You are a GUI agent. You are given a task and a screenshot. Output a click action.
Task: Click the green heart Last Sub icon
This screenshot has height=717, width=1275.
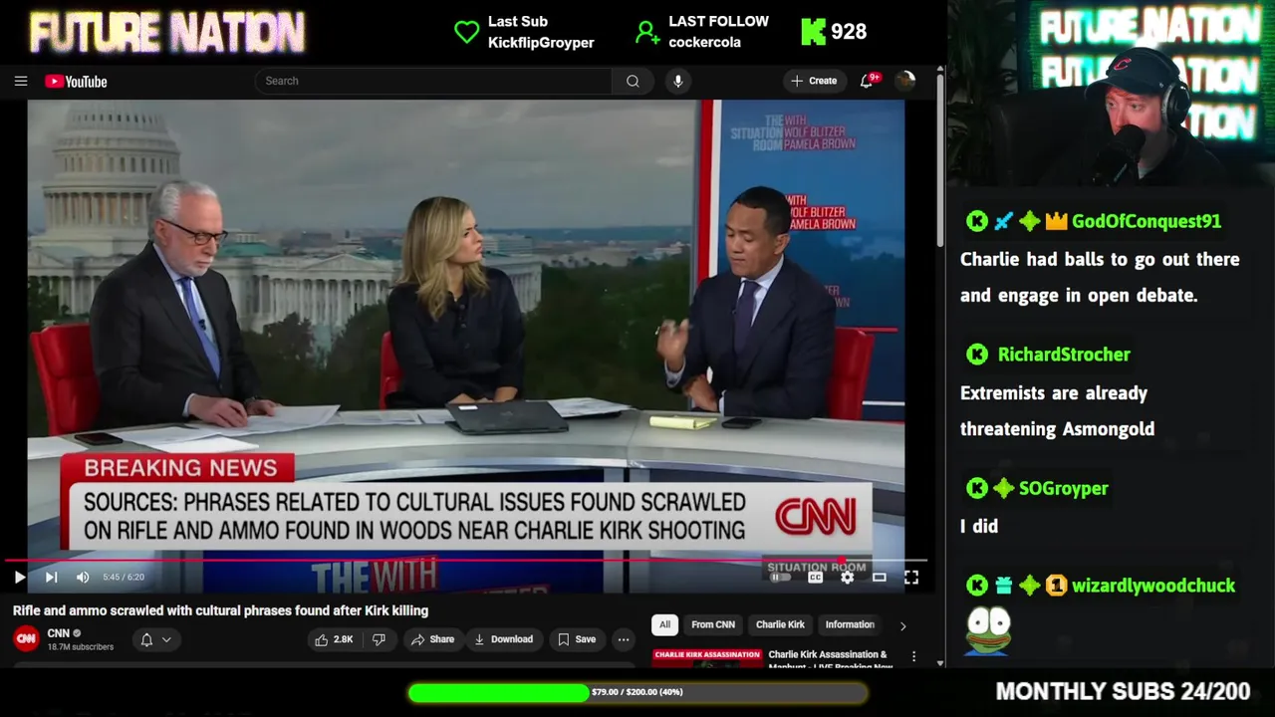tap(467, 32)
